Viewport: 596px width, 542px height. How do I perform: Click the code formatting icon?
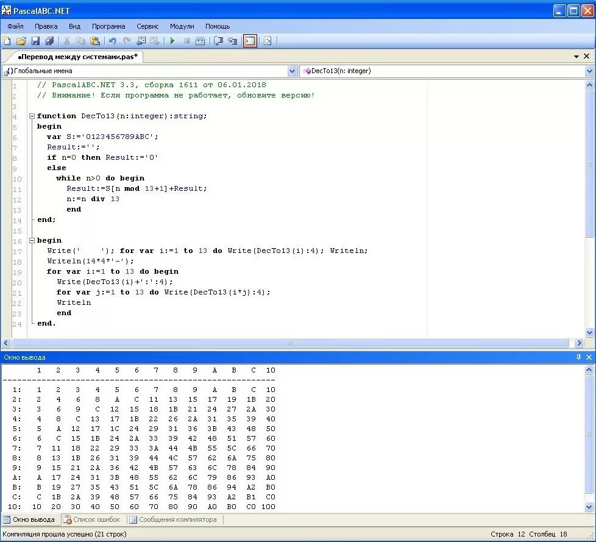(x=268, y=41)
